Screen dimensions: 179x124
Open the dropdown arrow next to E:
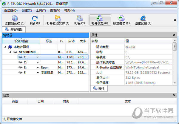(38, 68)
